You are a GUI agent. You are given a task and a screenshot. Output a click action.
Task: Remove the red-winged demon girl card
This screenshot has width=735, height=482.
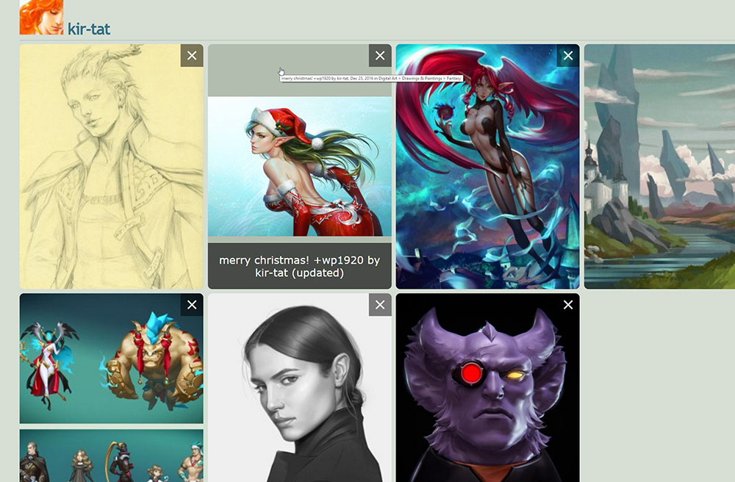567,56
